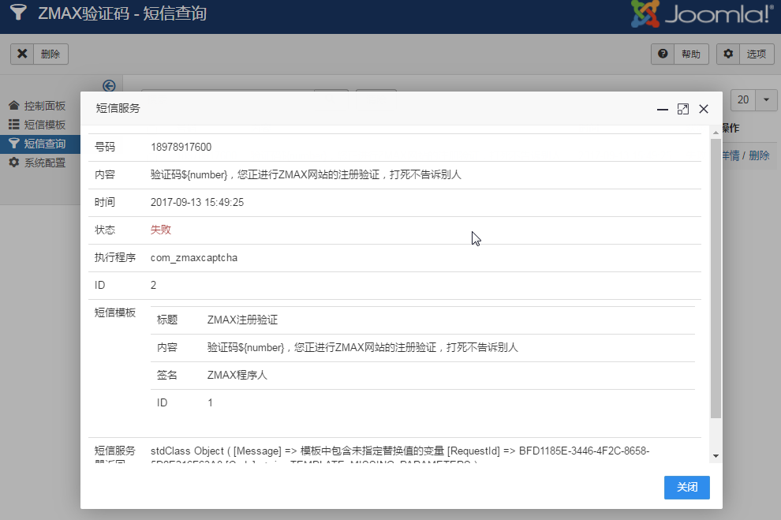Screen dimensions: 781x520
Task: Click phone number 18978917600
Action: coord(181,147)
